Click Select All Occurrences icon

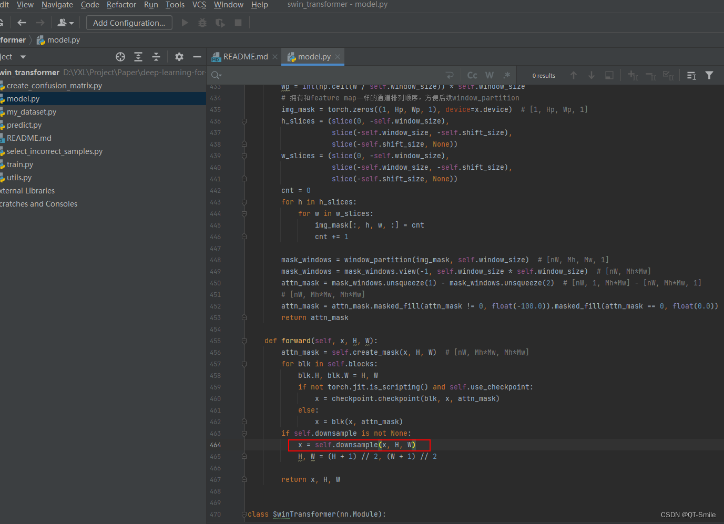(609, 75)
